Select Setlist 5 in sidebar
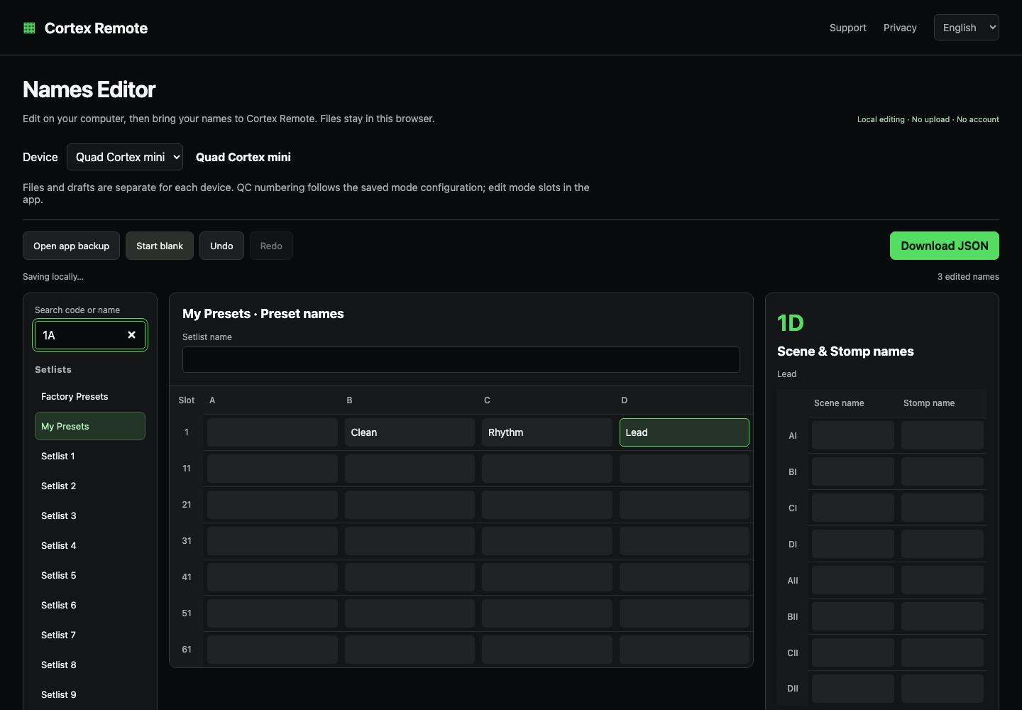This screenshot has width=1022, height=710. (90, 575)
